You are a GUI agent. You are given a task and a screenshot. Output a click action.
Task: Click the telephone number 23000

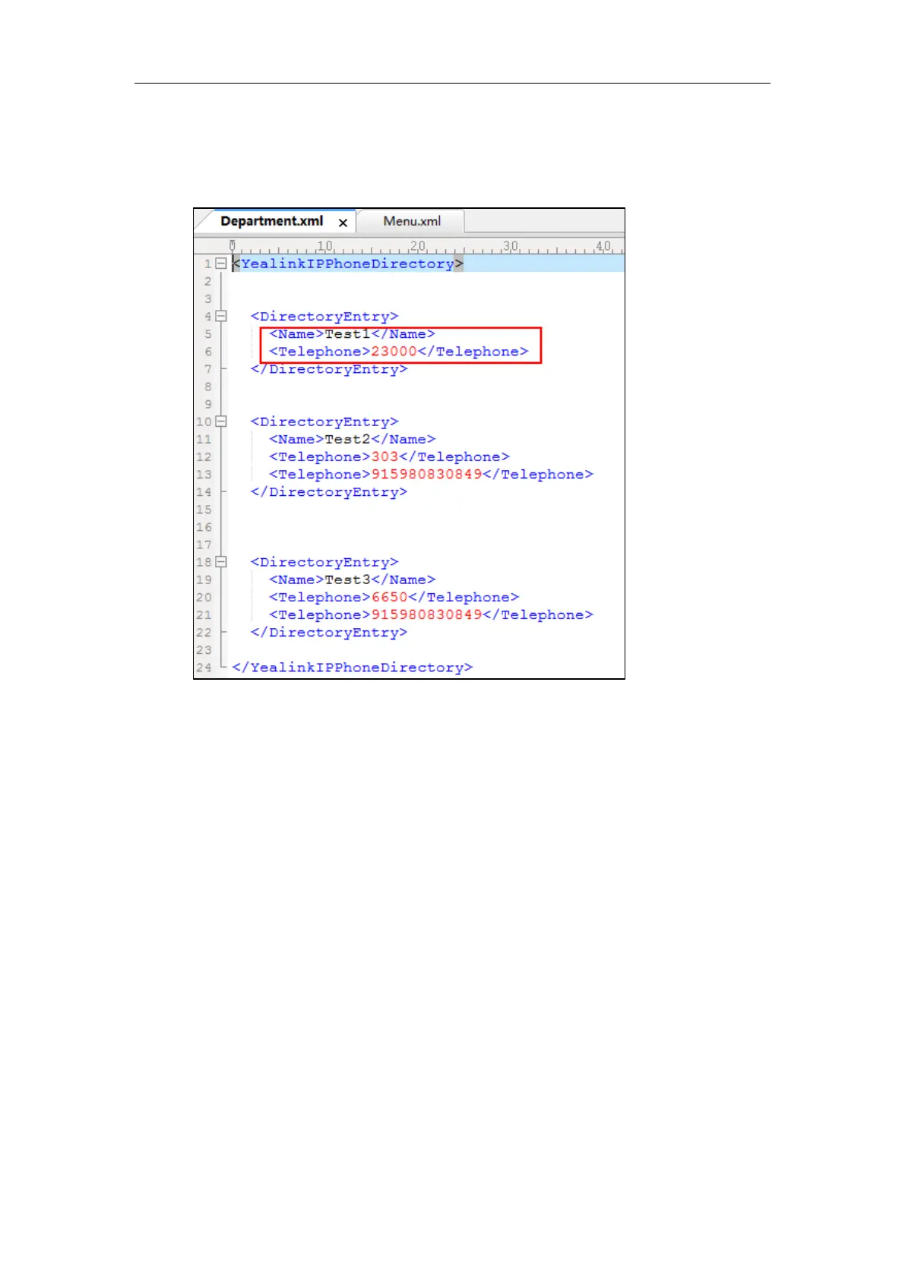pyautogui.click(x=394, y=352)
